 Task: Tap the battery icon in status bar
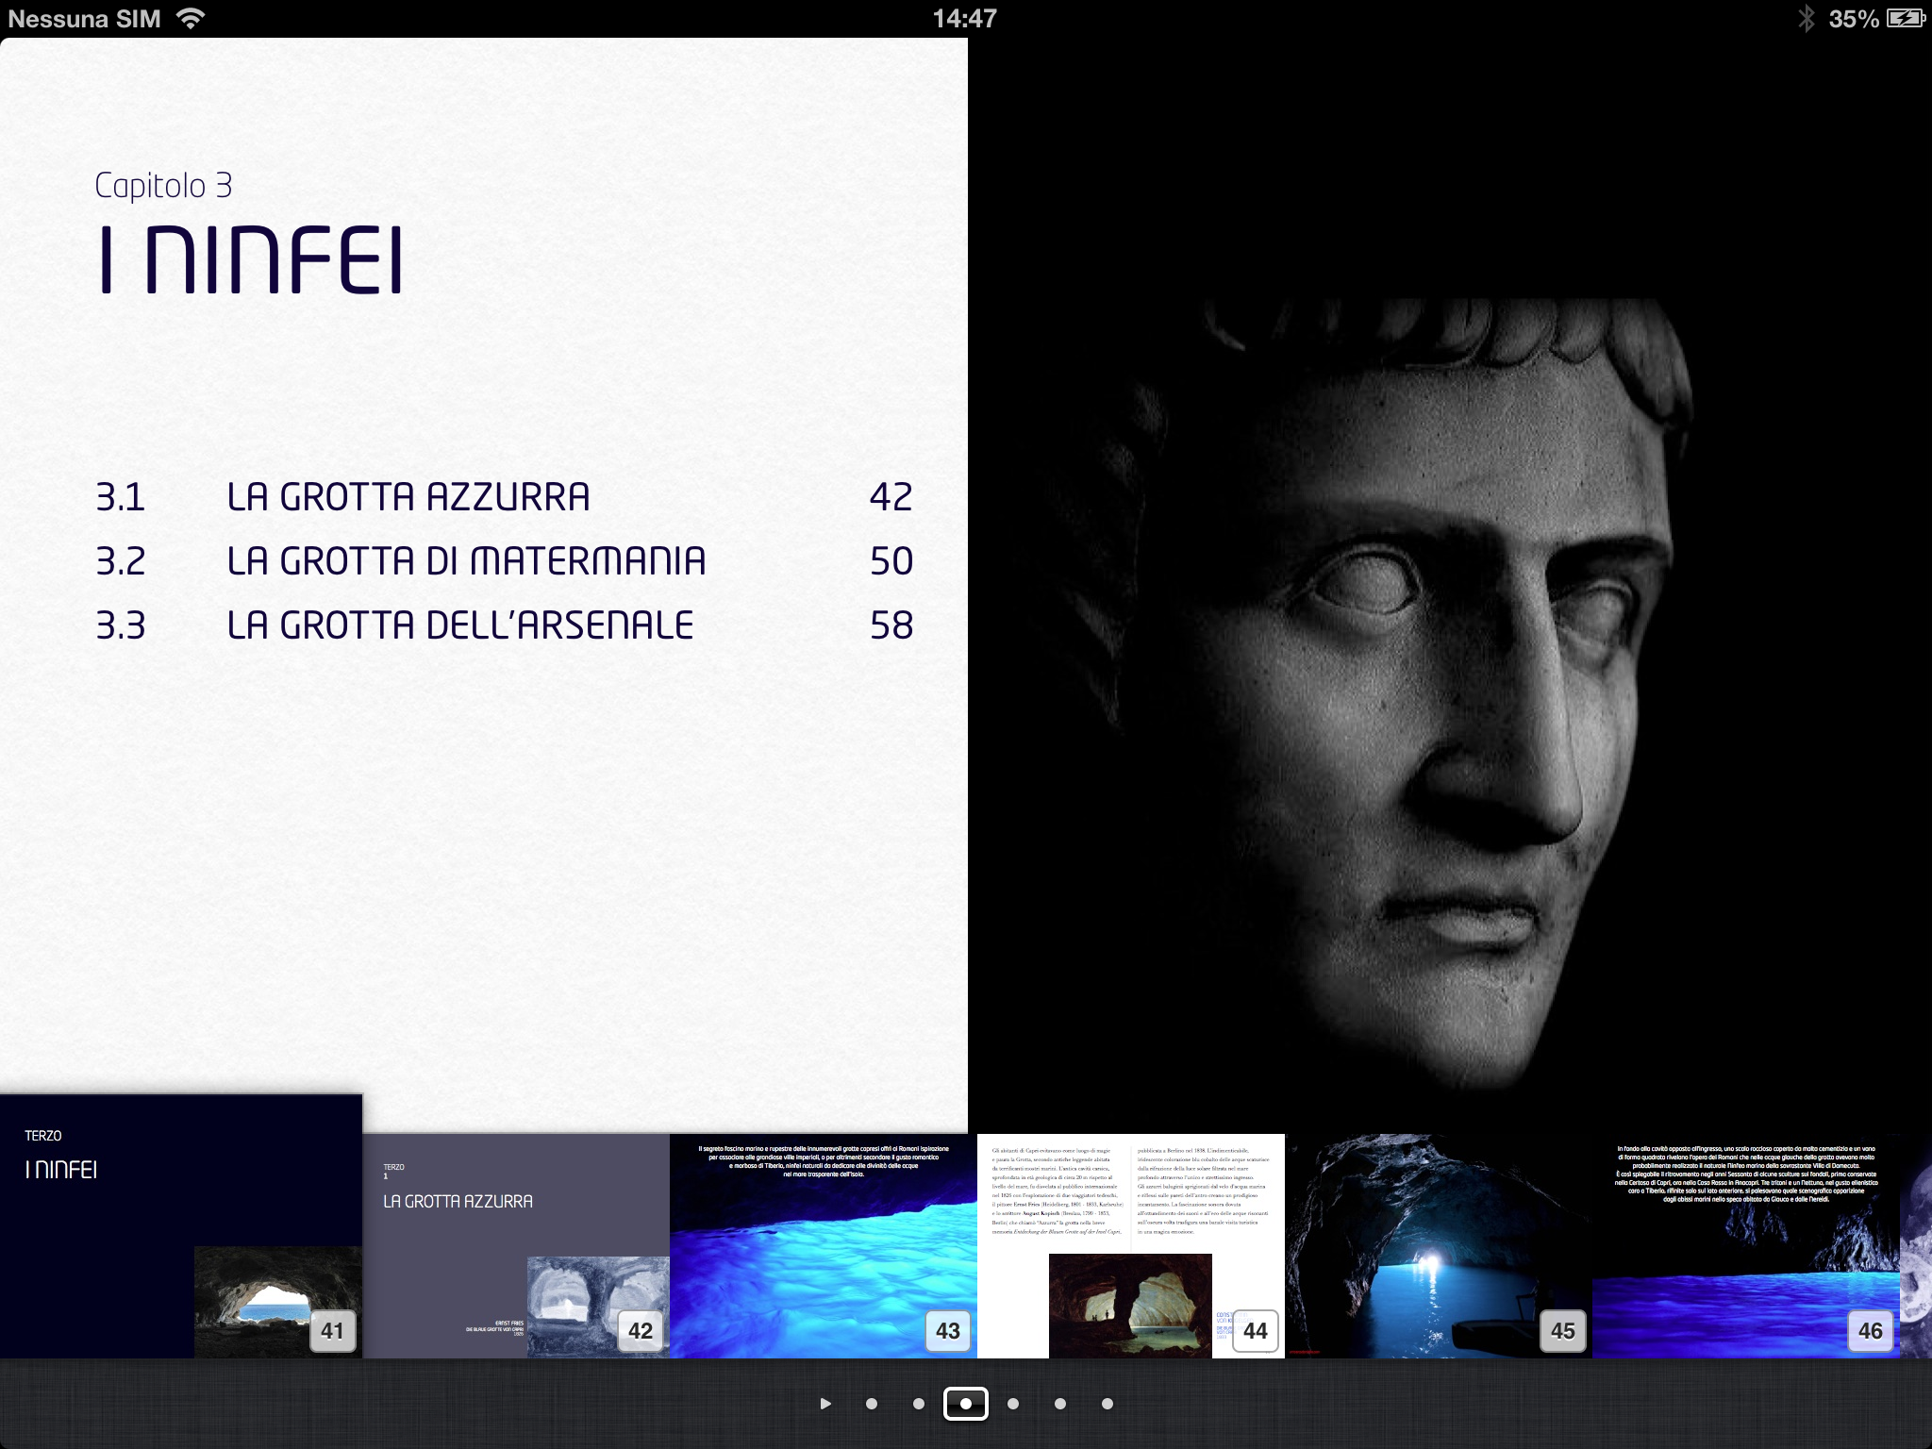1905,18
